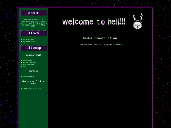The image size is (171, 128).
Task: Click 'why are u clicking here' subheading
Action: tap(34, 82)
